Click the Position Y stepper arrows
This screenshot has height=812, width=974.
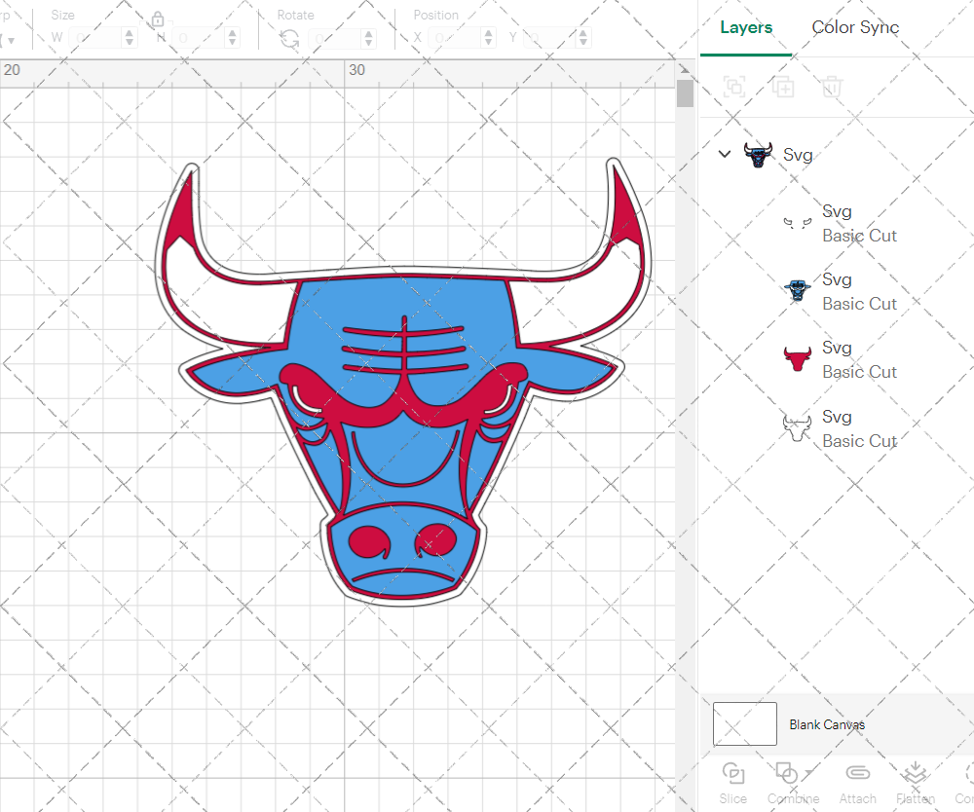(x=582, y=38)
